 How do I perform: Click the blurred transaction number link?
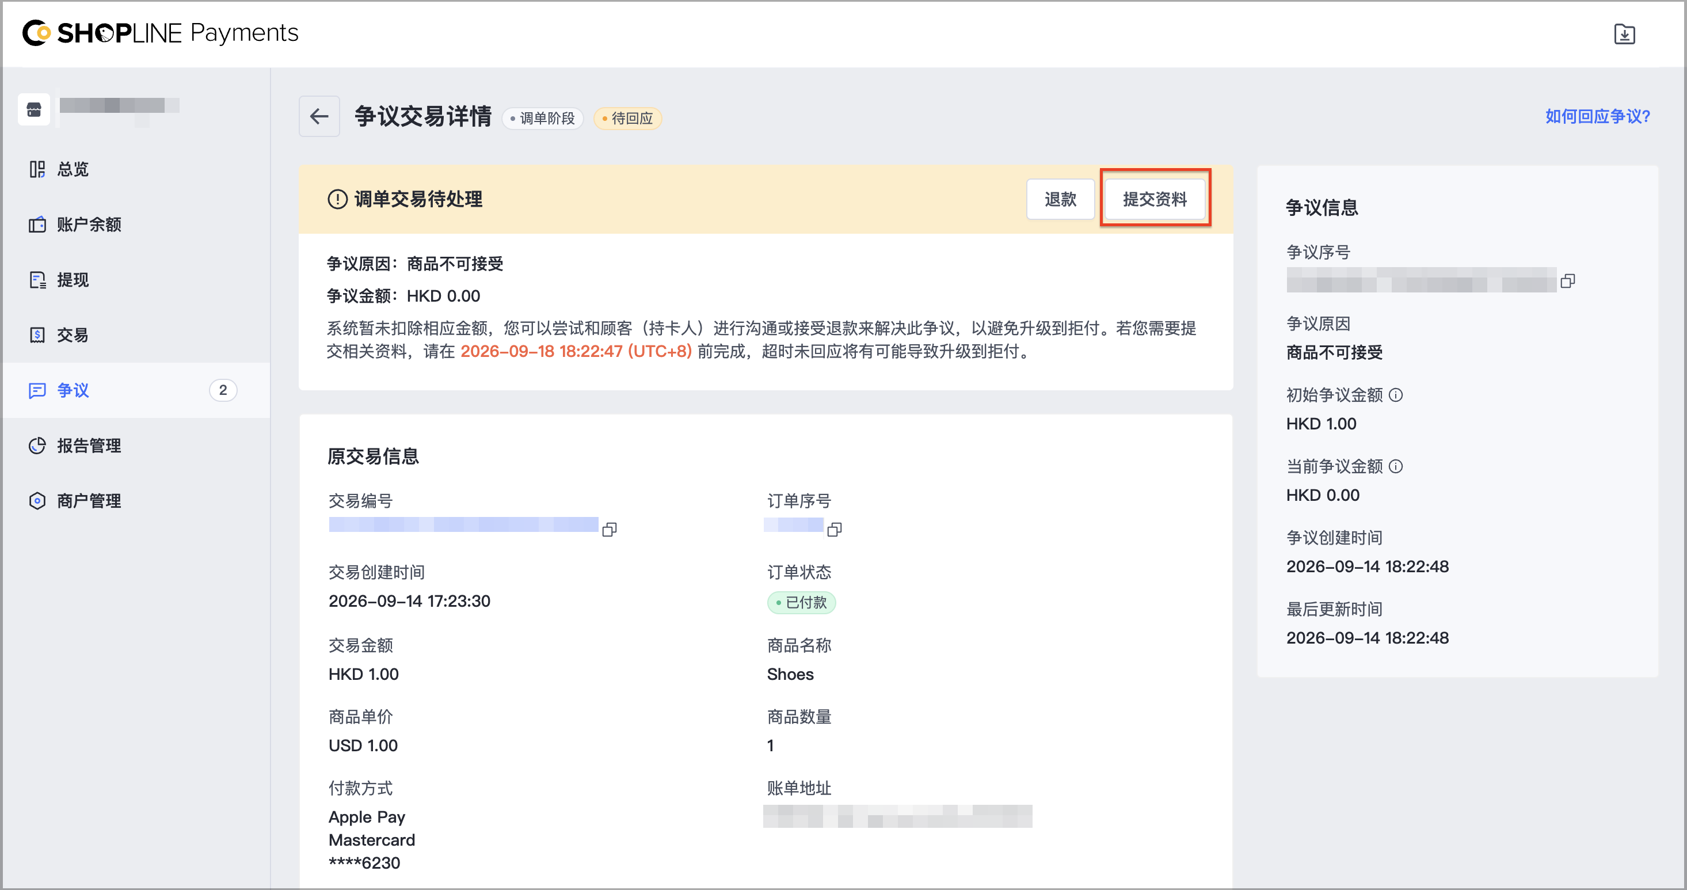tap(463, 524)
